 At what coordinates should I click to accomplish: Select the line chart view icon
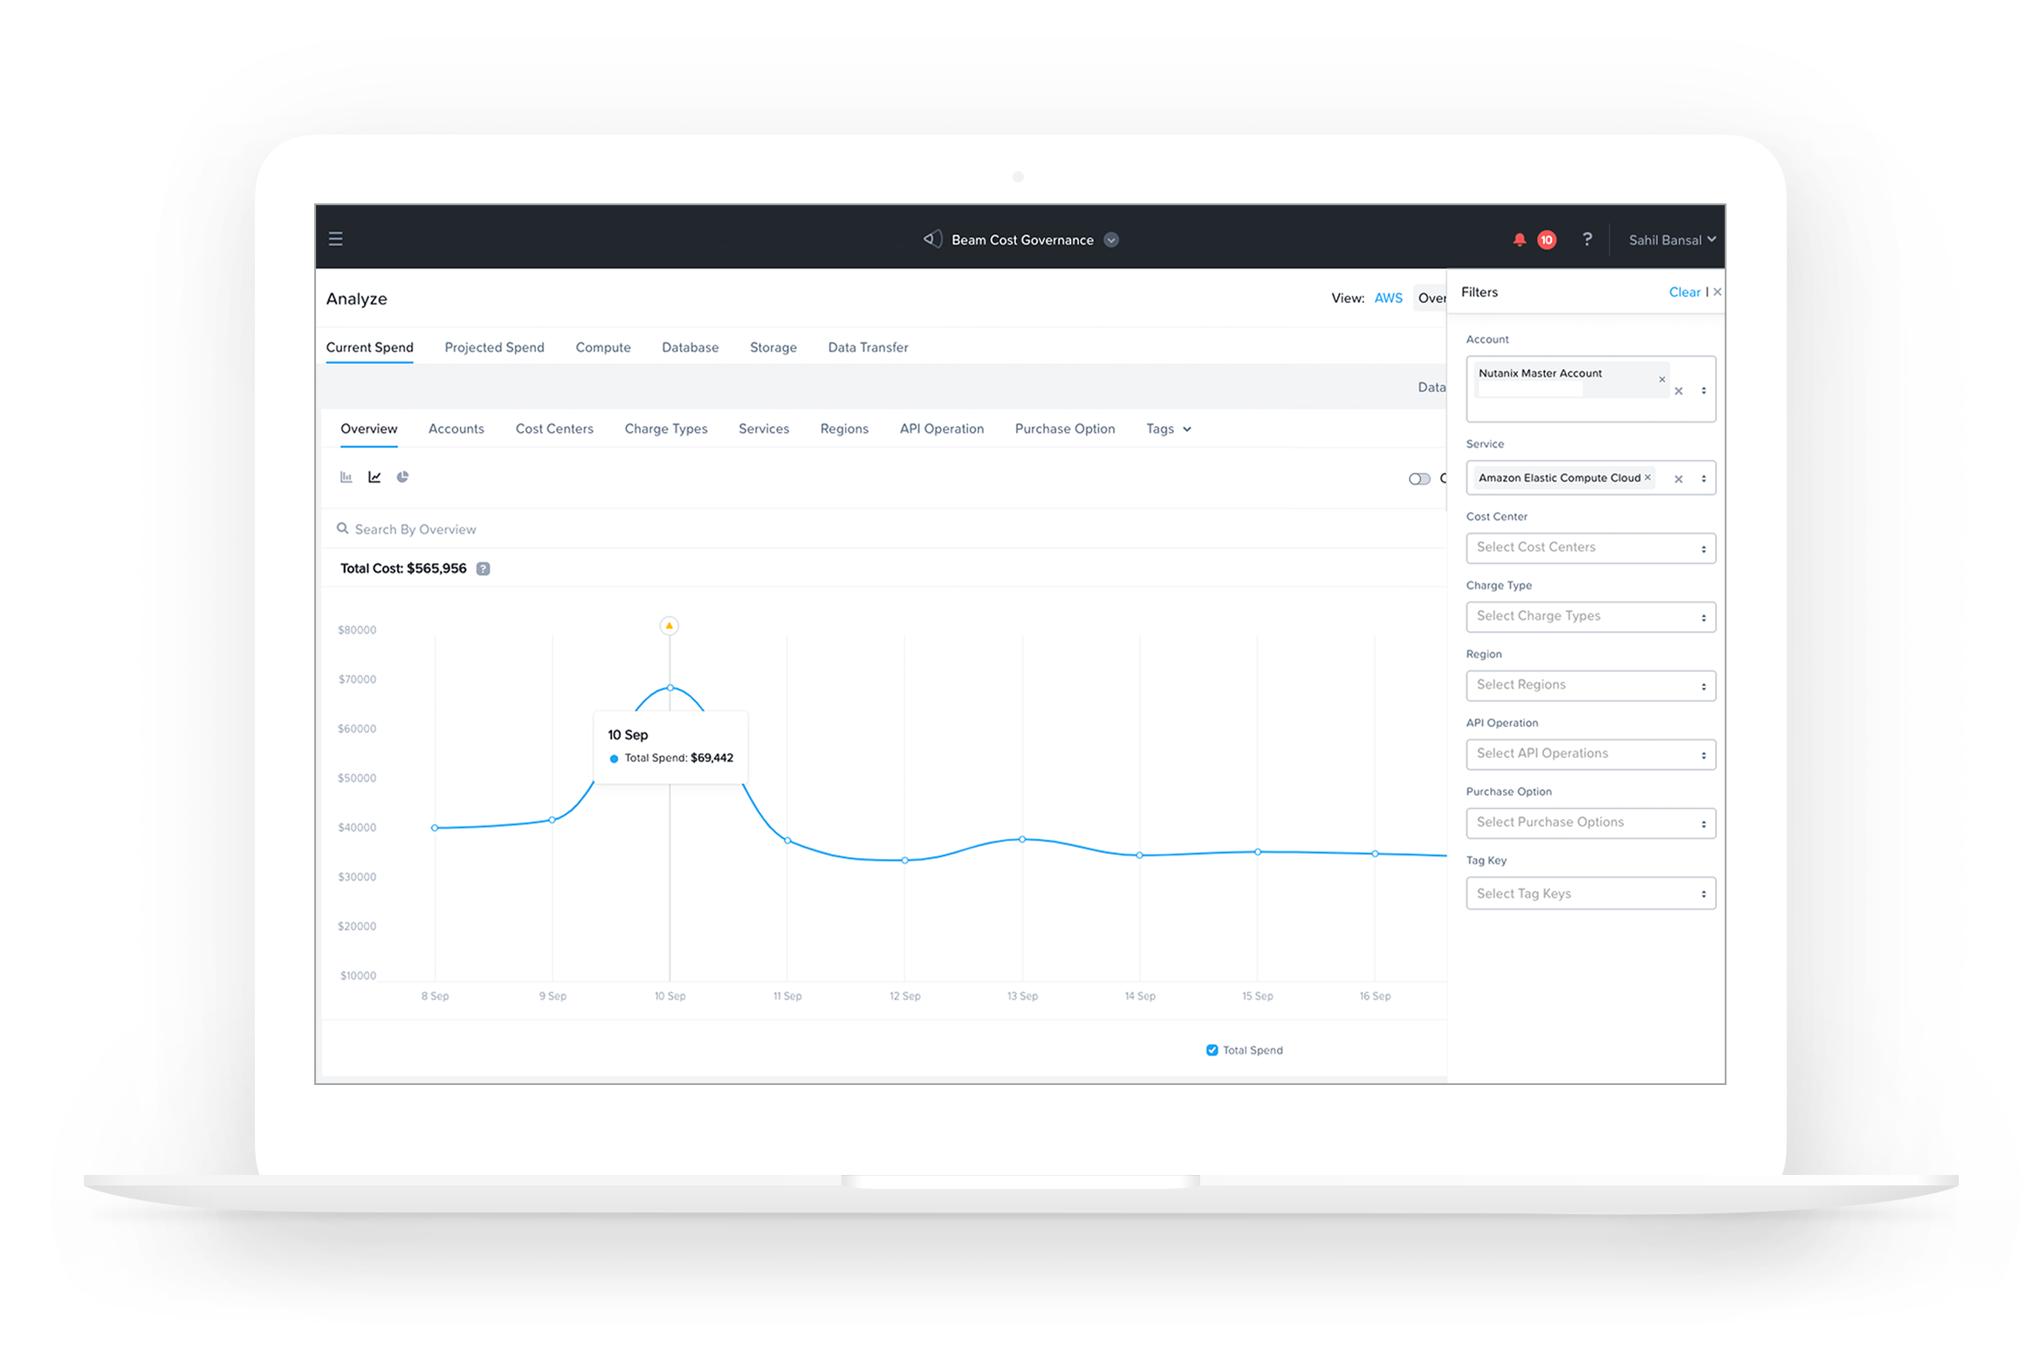pos(374,477)
